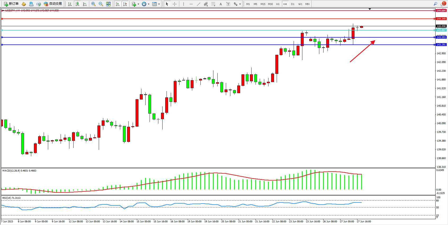Tile chart windows icon
The height and width of the screenshot is (225, 448).
[108, 4]
